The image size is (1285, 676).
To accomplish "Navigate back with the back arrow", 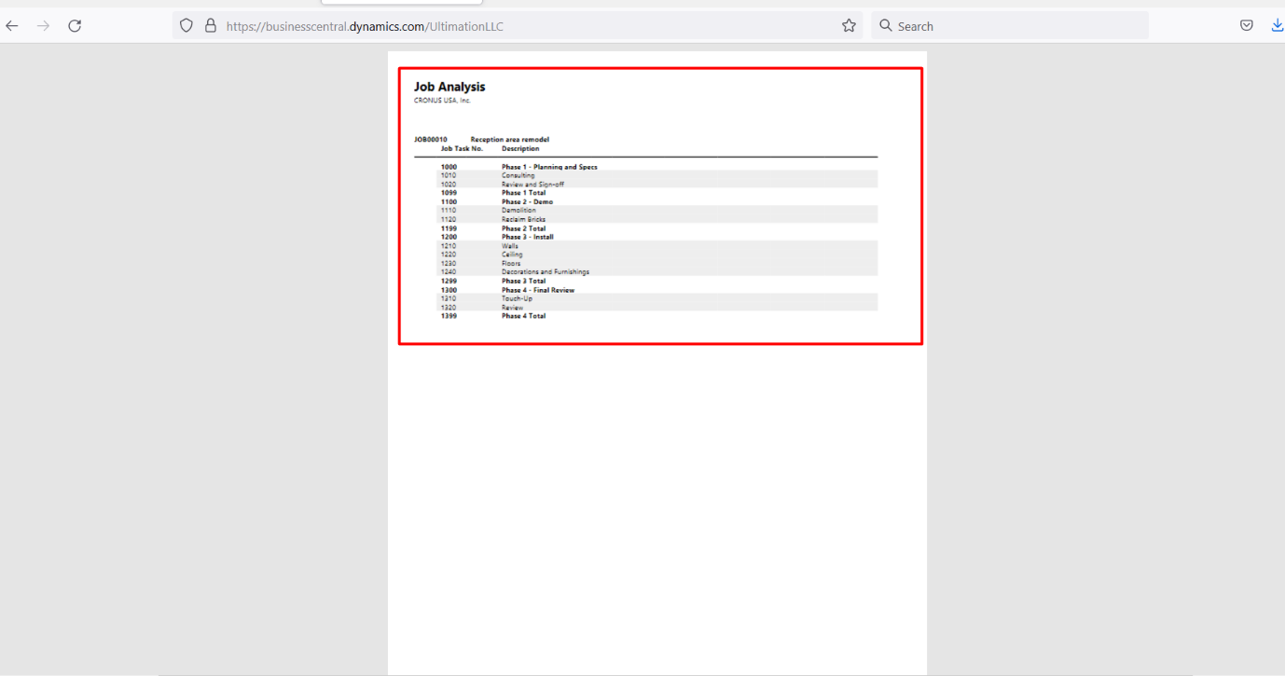I will [11, 25].
